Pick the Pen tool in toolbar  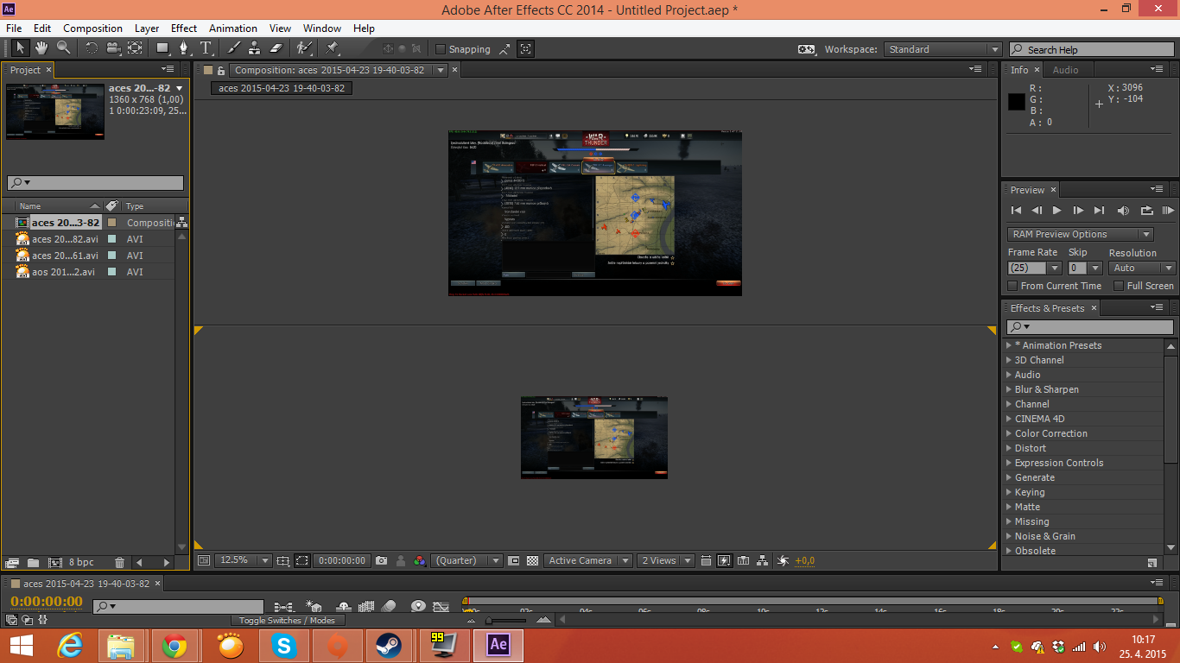tap(184, 48)
